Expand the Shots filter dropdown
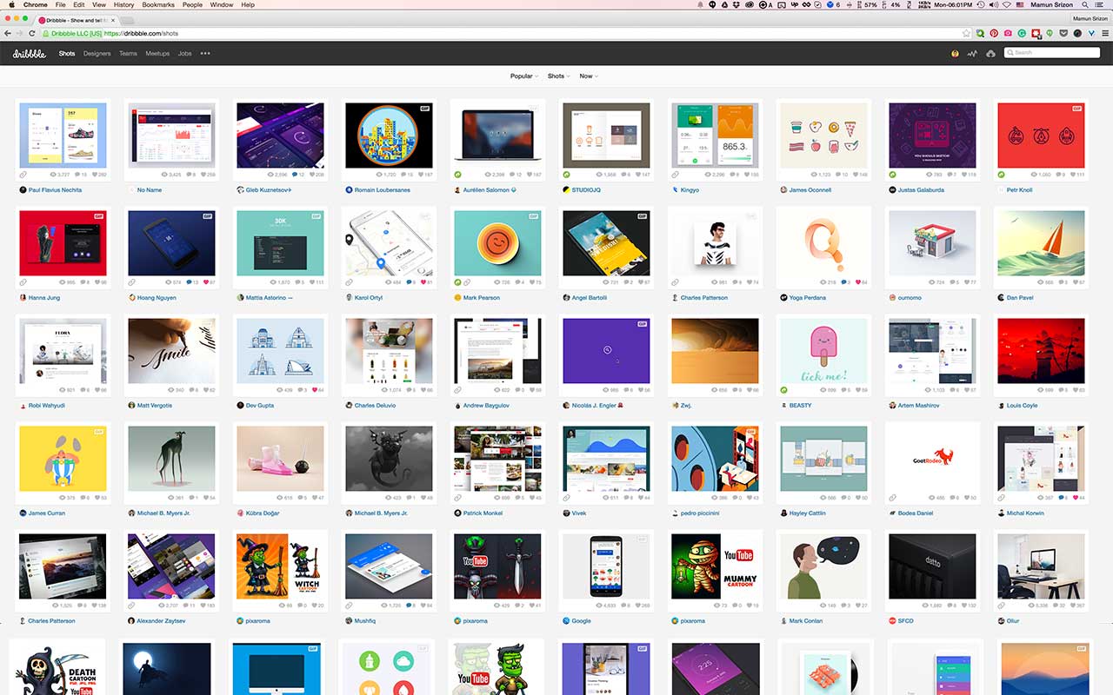This screenshot has height=695, width=1113. tap(559, 76)
